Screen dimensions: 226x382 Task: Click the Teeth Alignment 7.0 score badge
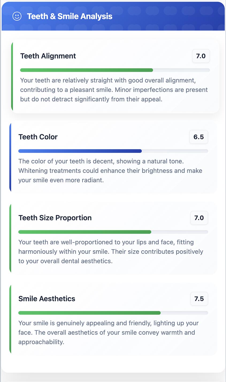(x=201, y=56)
